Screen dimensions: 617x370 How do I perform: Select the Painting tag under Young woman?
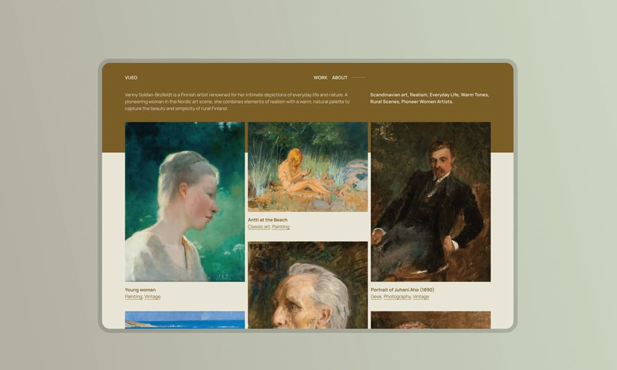pos(133,297)
